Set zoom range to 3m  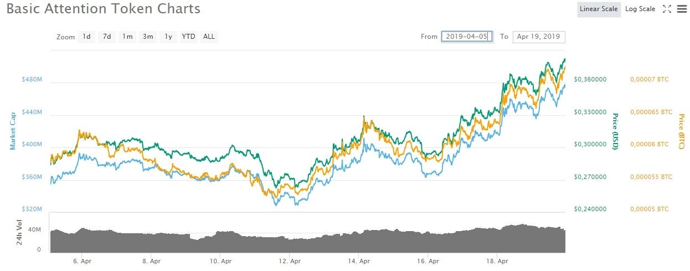coord(148,37)
